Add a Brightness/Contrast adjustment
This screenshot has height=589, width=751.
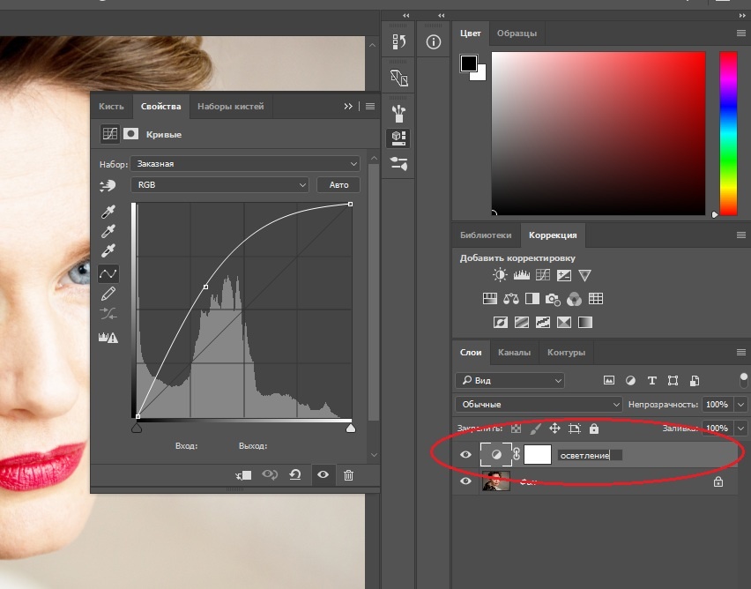(x=500, y=275)
